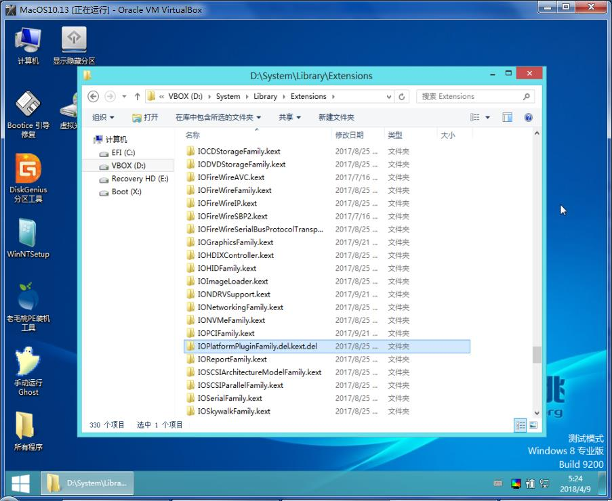Open the 共享 menu
The image size is (612, 501).
(289, 117)
